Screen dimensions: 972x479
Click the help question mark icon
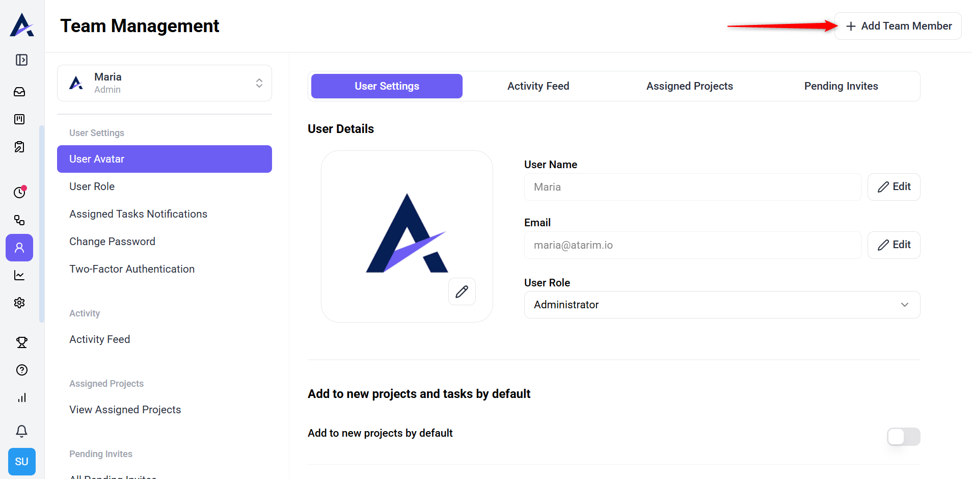point(21,370)
